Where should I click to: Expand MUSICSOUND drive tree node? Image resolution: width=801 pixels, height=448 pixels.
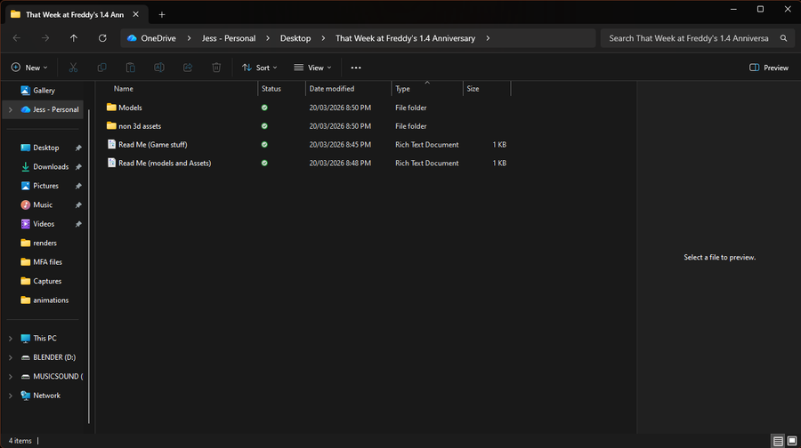[x=10, y=377]
